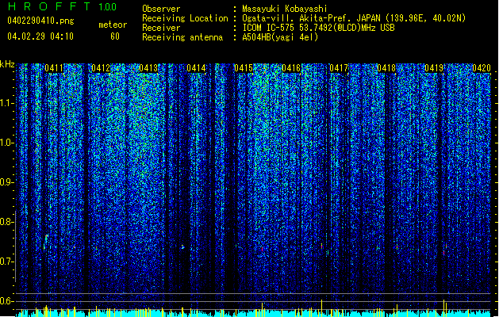Screen dimensions: 499x317
Task: Click time marker 0418
Action: click(386, 68)
